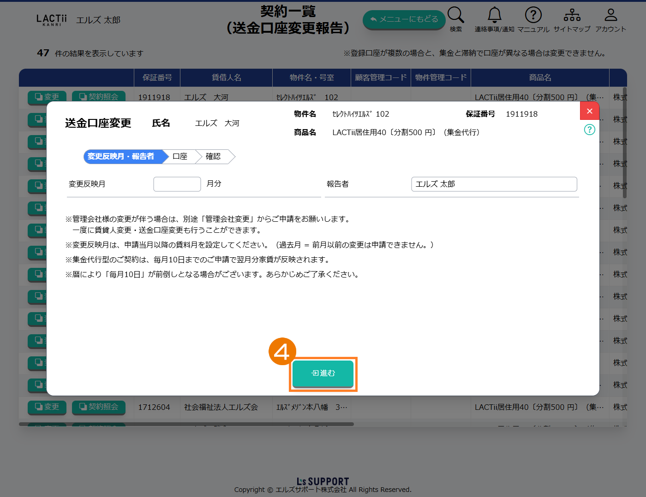Click the 賃借人名 column header
Screen dimensions: 646x497
(226, 77)
